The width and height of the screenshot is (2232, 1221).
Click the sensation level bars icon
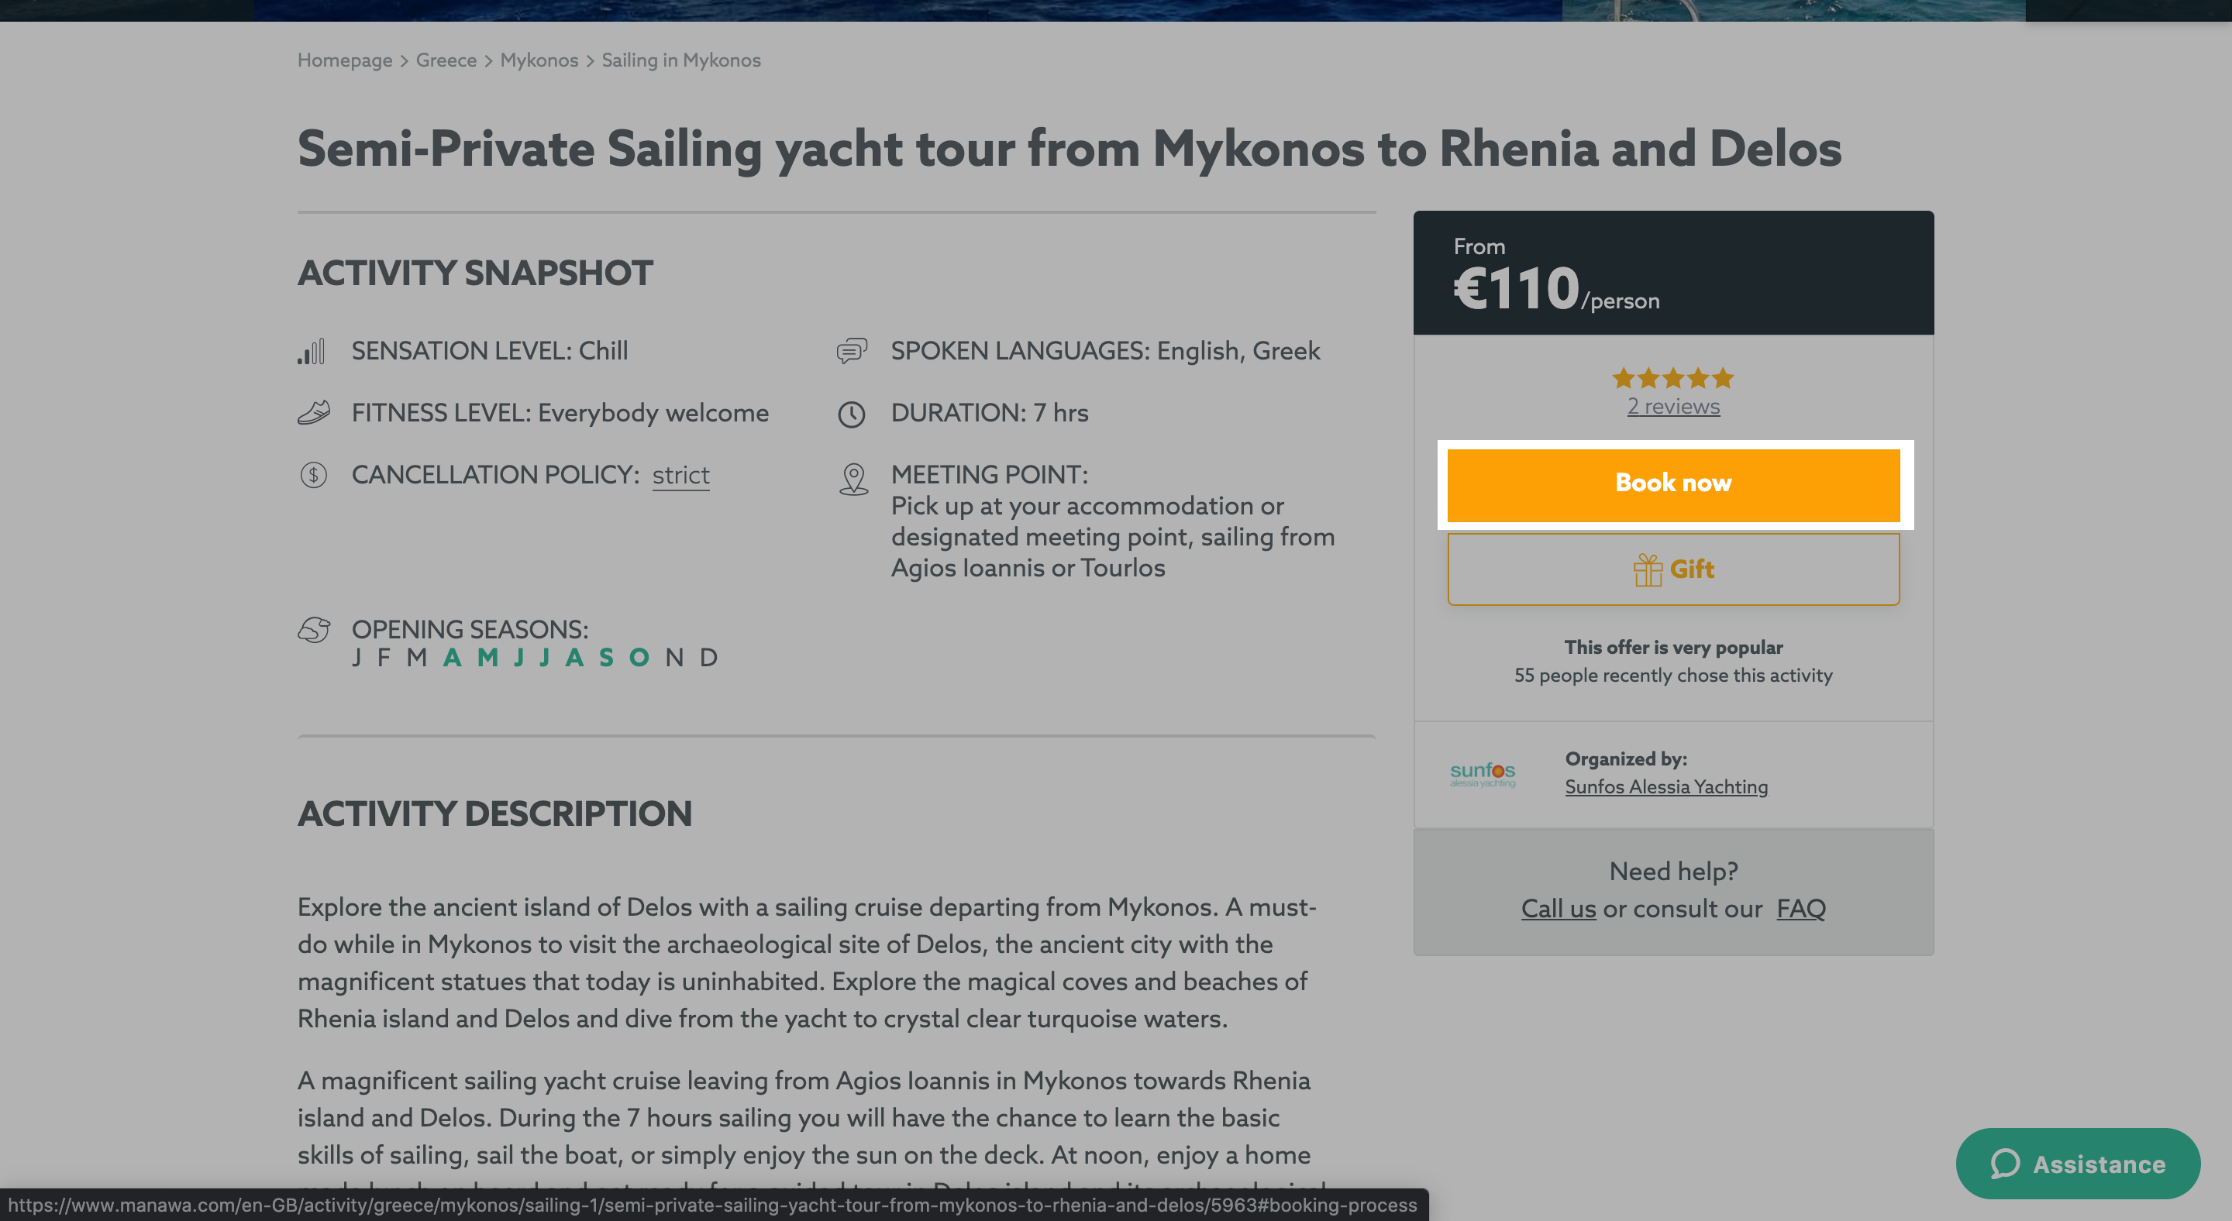(311, 352)
